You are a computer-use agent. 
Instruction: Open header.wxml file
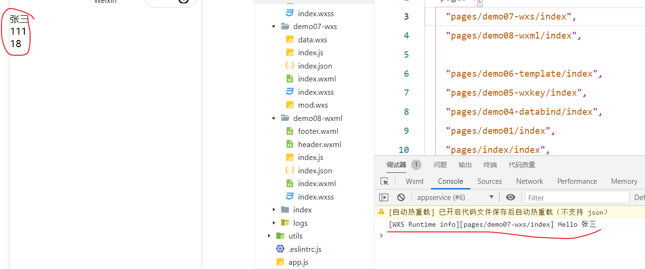tap(320, 145)
